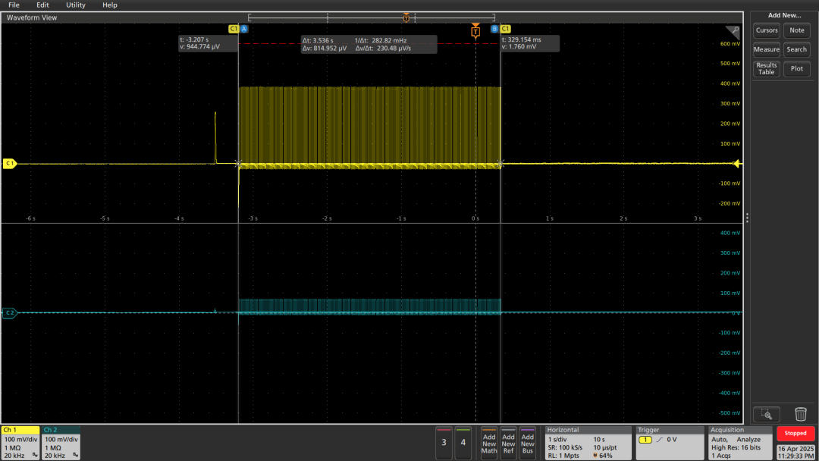Viewport: 819px width, 461px height.
Task: Click the trigger level arrow on right edge
Action: [x=739, y=164]
